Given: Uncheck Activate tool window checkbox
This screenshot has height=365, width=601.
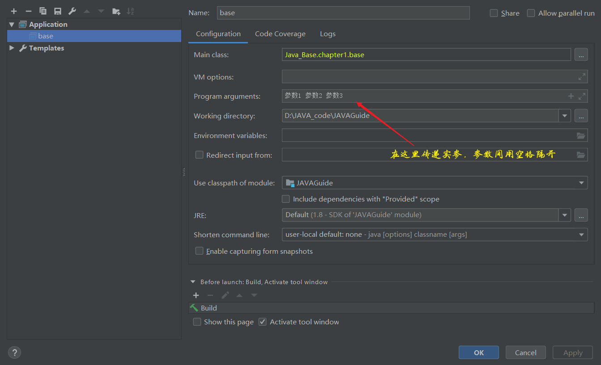Looking at the screenshot, I should [x=263, y=322].
